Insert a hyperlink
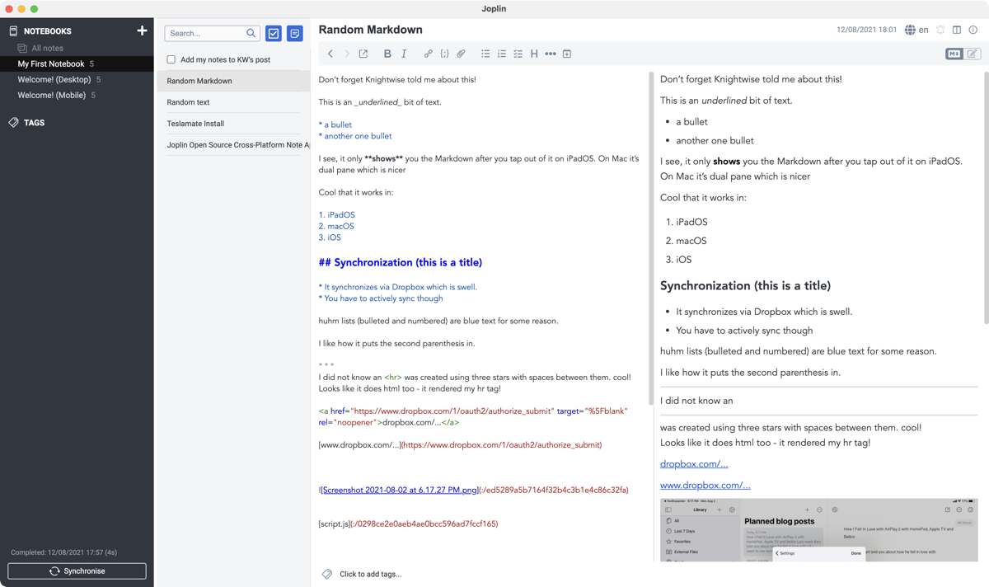The width and height of the screenshot is (989, 587). tap(428, 54)
